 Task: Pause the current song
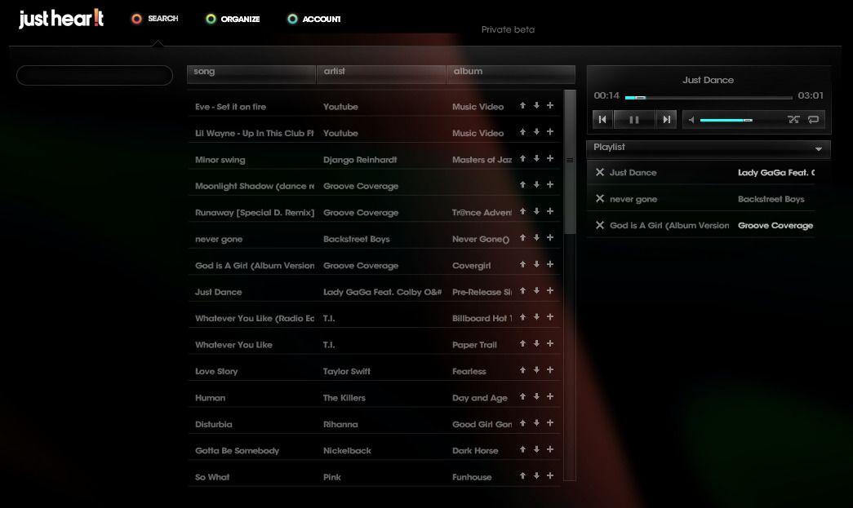[633, 120]
